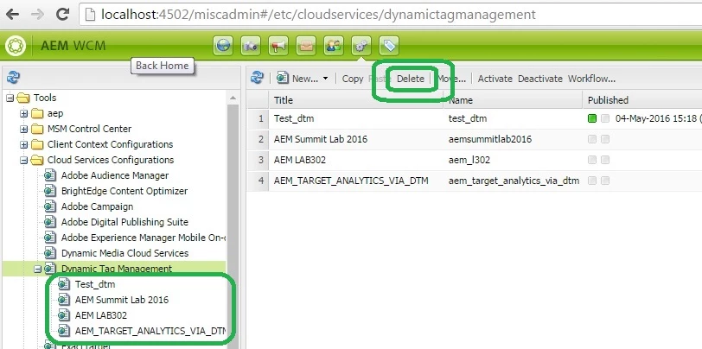Click the first status box of AEM LAB302
Viewport: 702px width, 349px height.
(592, 160)
